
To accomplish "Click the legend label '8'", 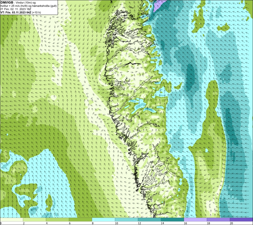I will [93, 223].
